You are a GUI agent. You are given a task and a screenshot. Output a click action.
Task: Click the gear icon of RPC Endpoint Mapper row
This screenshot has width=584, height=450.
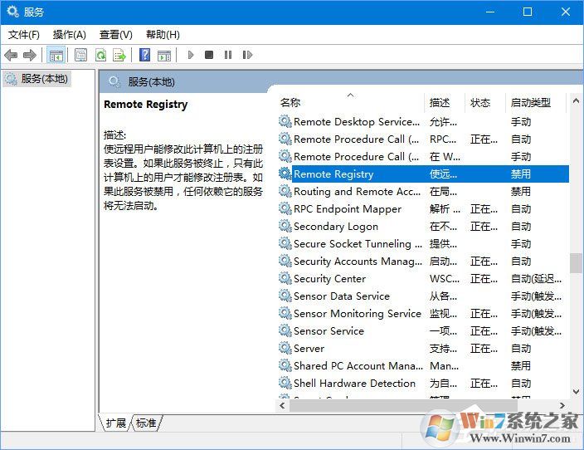(x=285, y=208)
